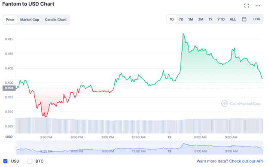This screenshot has width=268, height=167.
Task: Enable the BTC checkbox
Action: pos(30,161)
